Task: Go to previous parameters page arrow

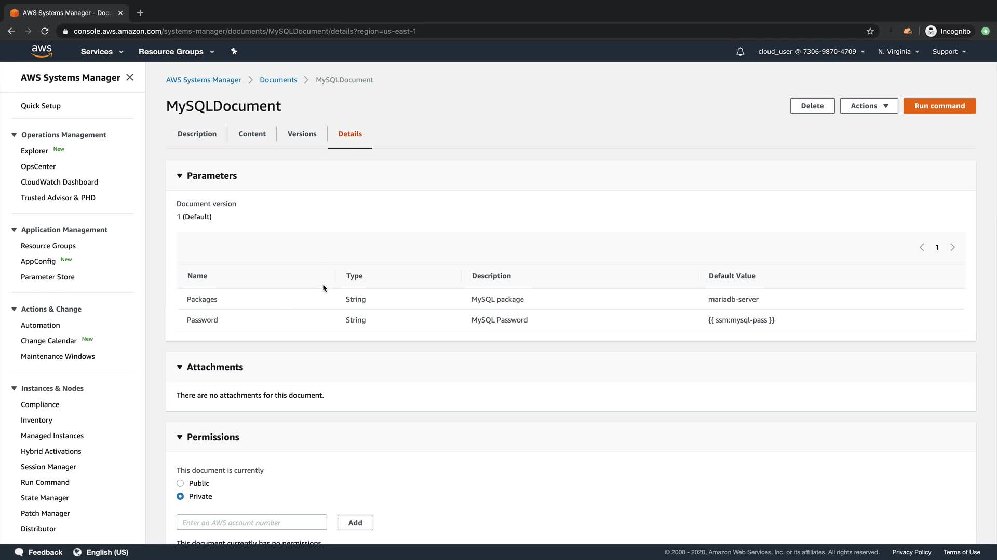Action: click(x=922, y=247)
